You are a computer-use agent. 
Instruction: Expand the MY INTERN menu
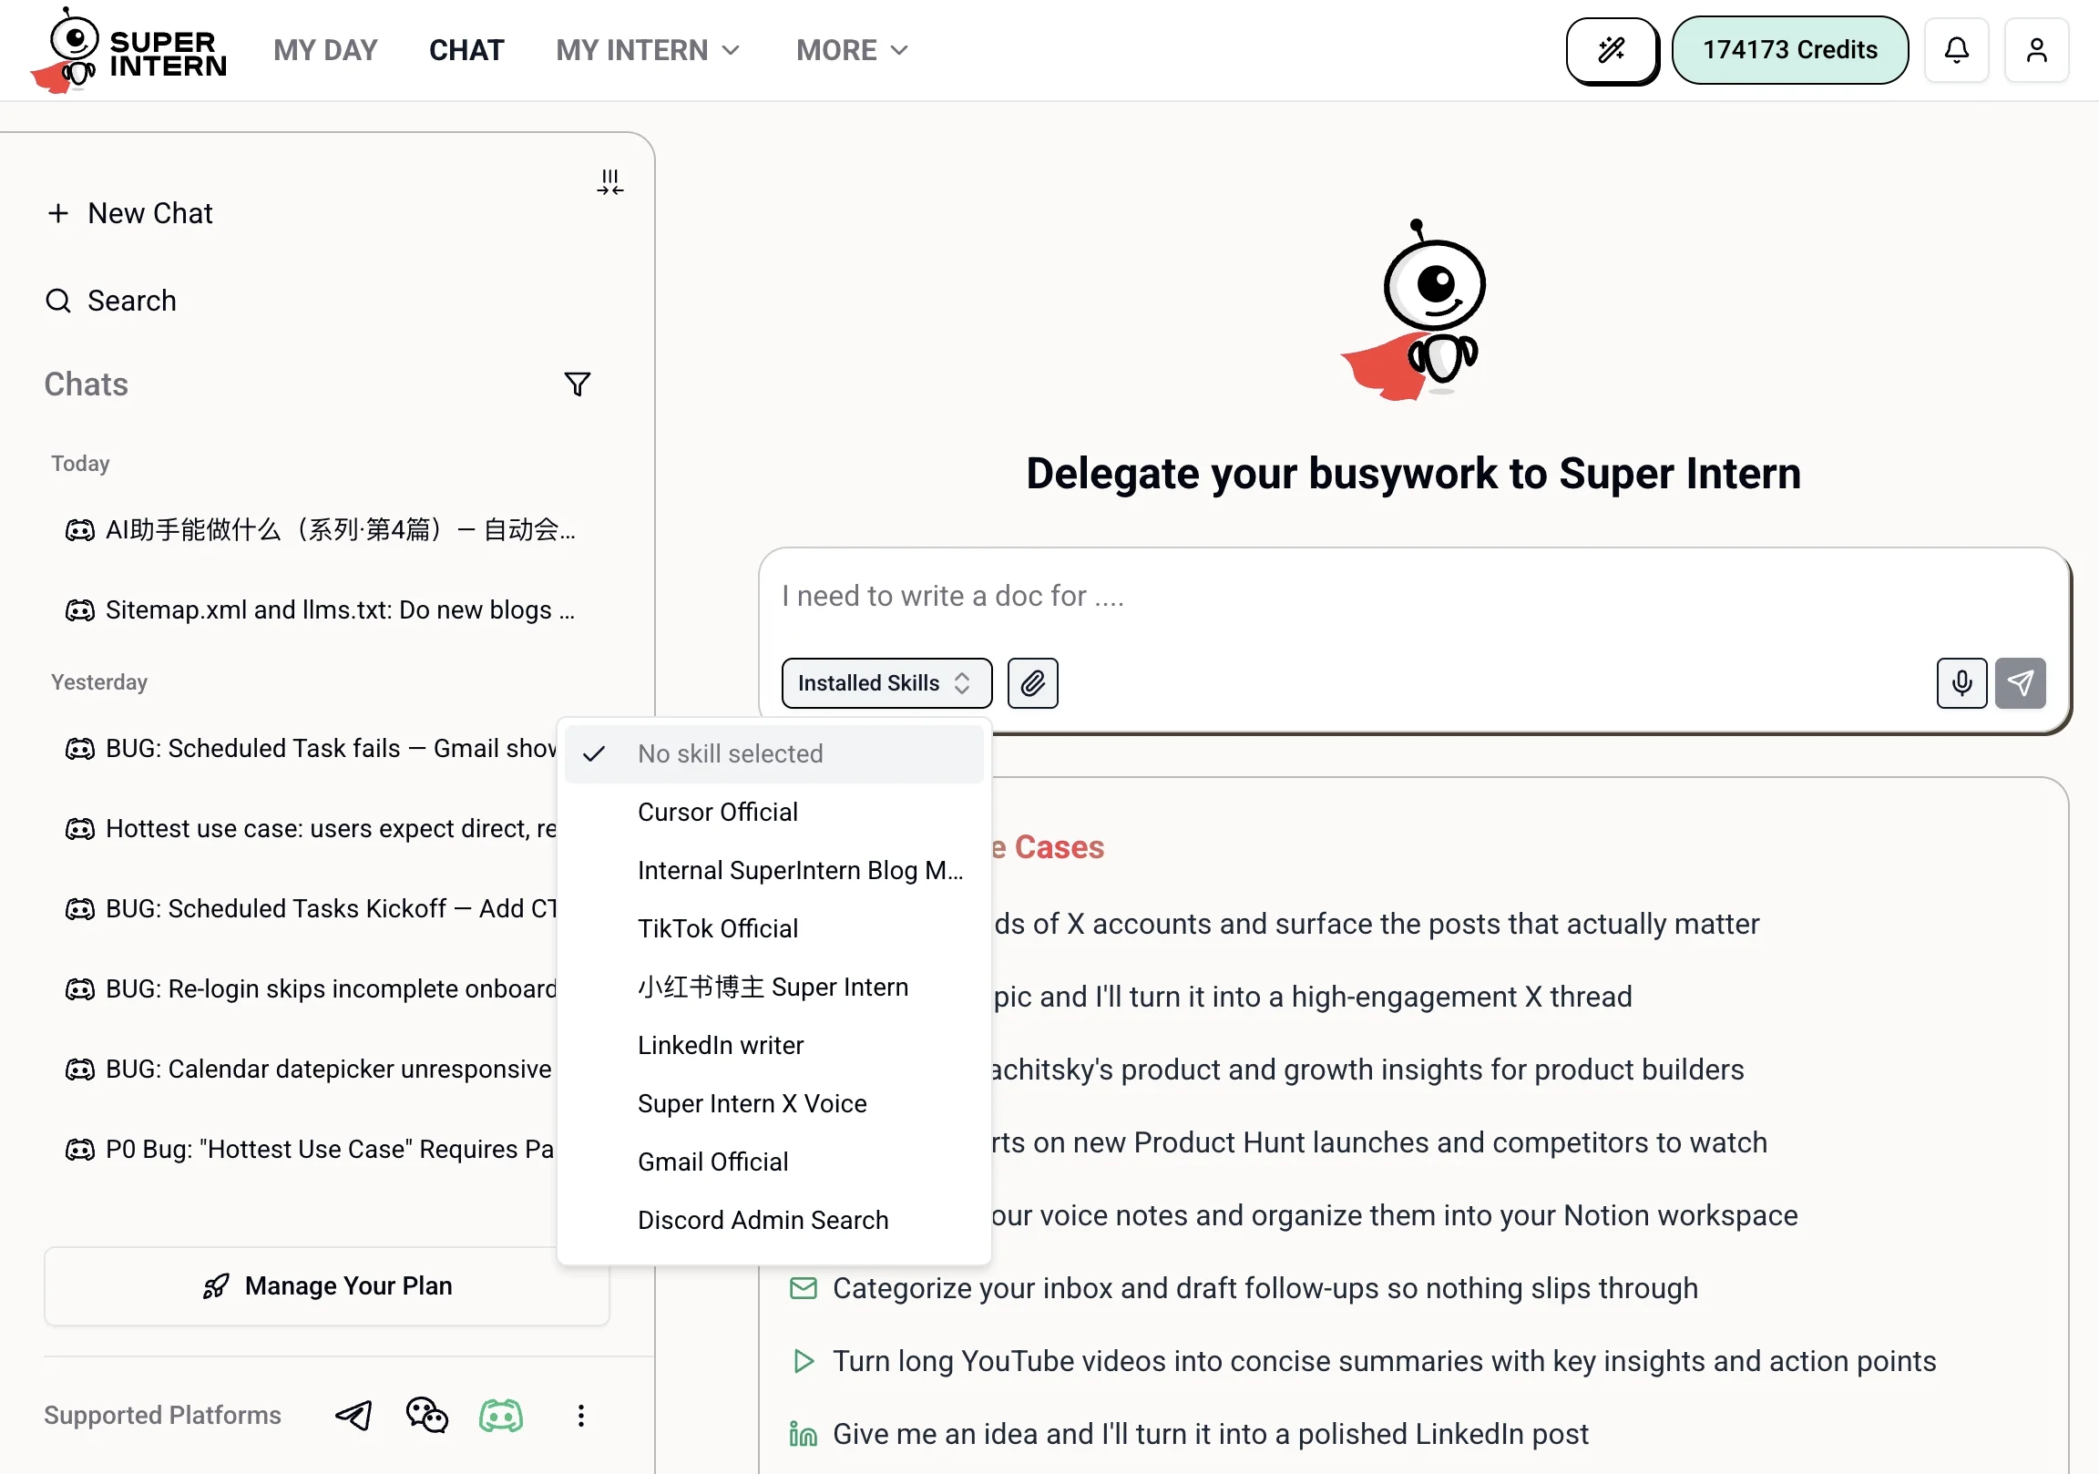[x=647, y=50]
